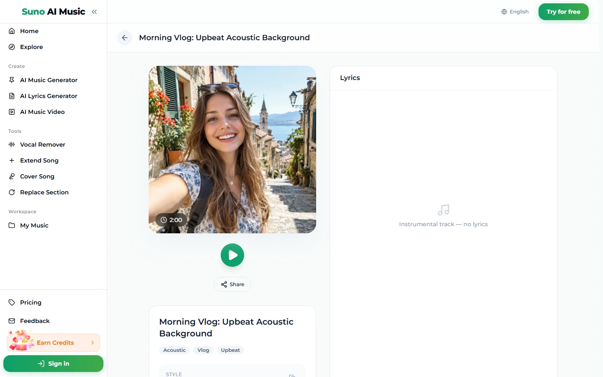Click the Earn Credits banner
Viewport: 603px width, 377px height.
click(54, 343)
